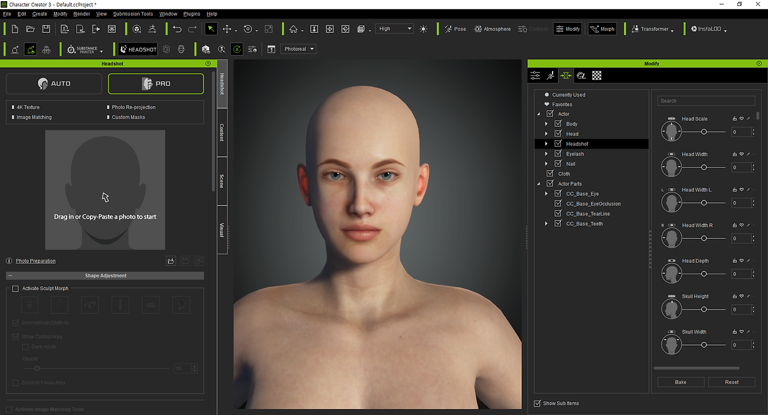Click the Undo arrow icon
This screenshot has width=768, height=415.
tap(177, 29)
